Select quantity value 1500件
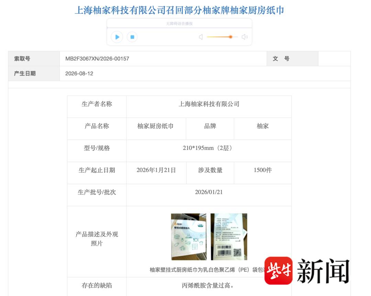 click(263, 170)
